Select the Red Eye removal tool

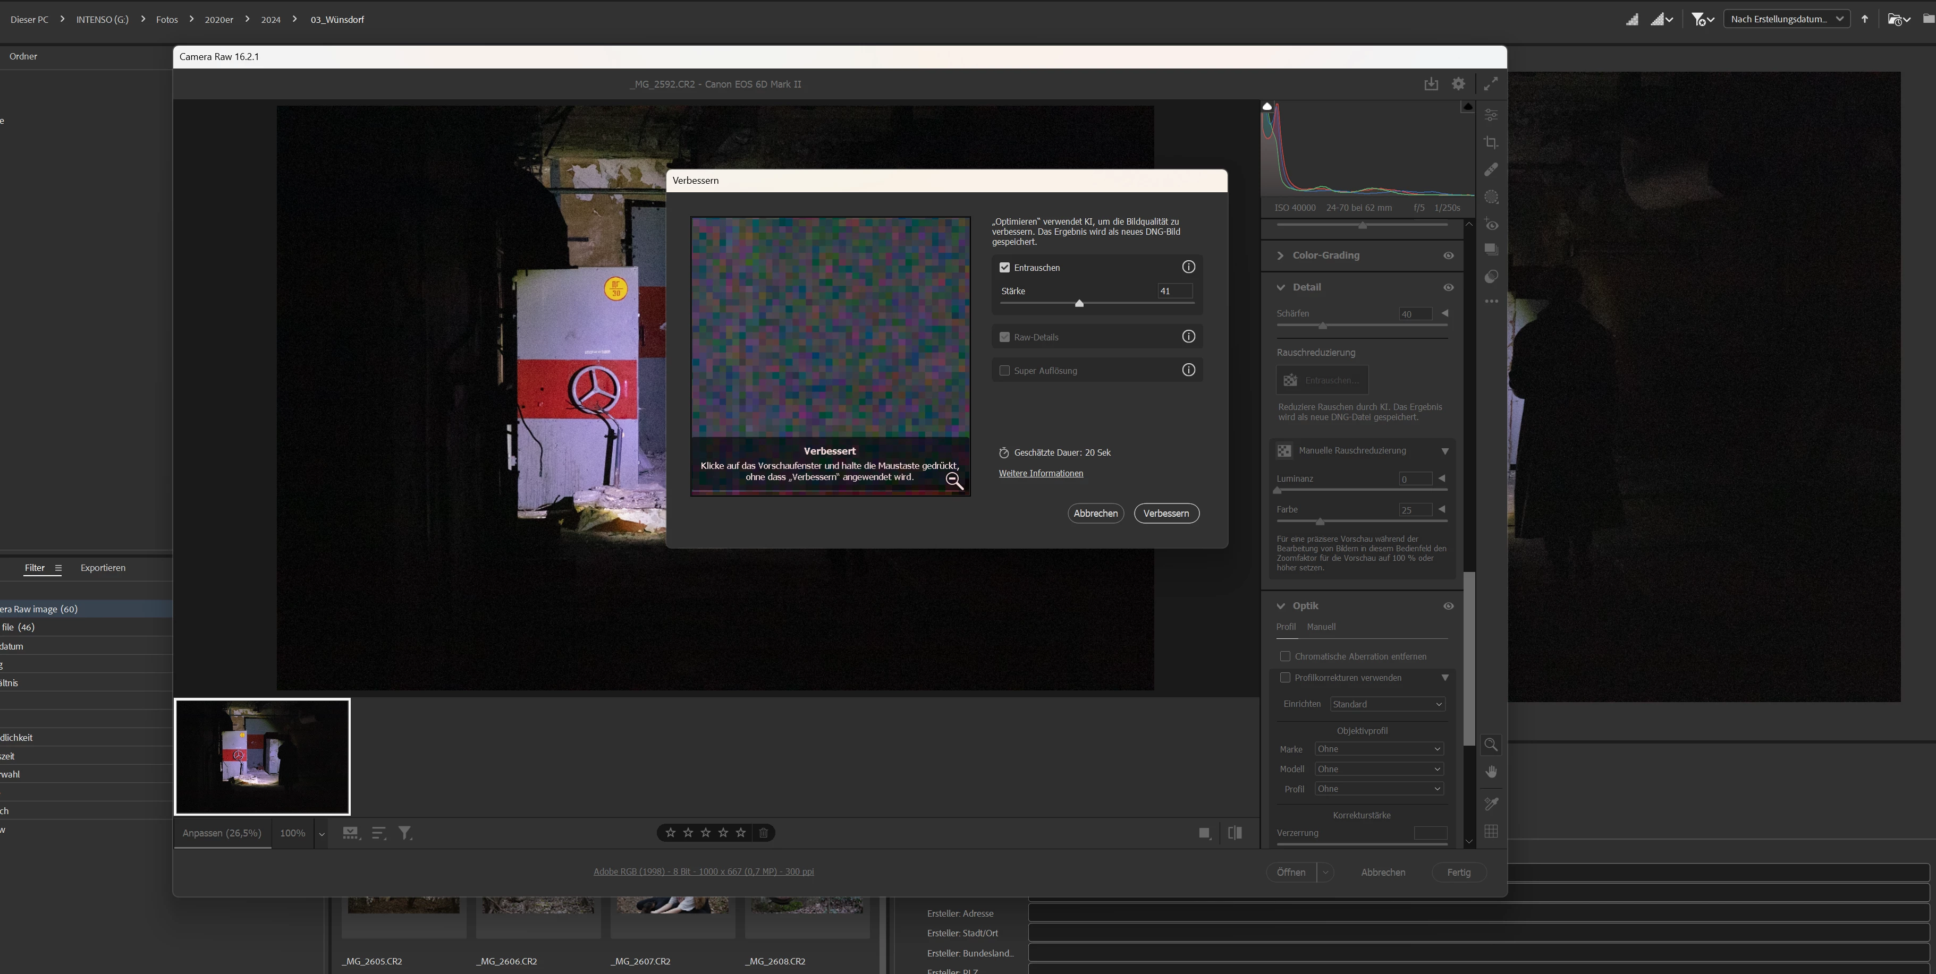point(1491,225)
